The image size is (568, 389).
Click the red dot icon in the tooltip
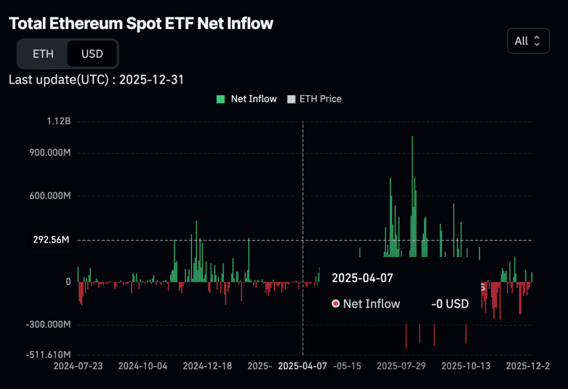coord(335,304)
